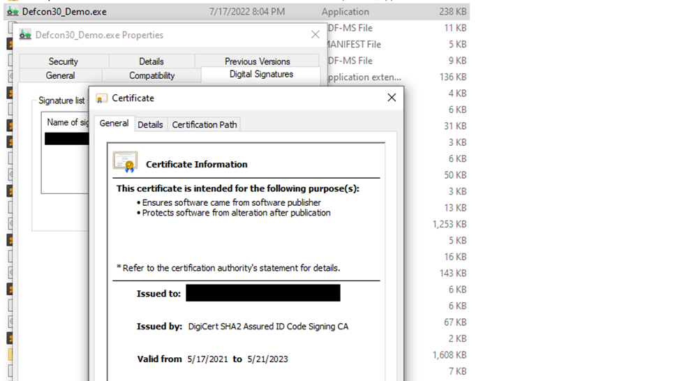This screenshot has height=381, width=691.
Task: Click the redacted Issued to value
Action: pyautogui.click(x=263, y=293)
